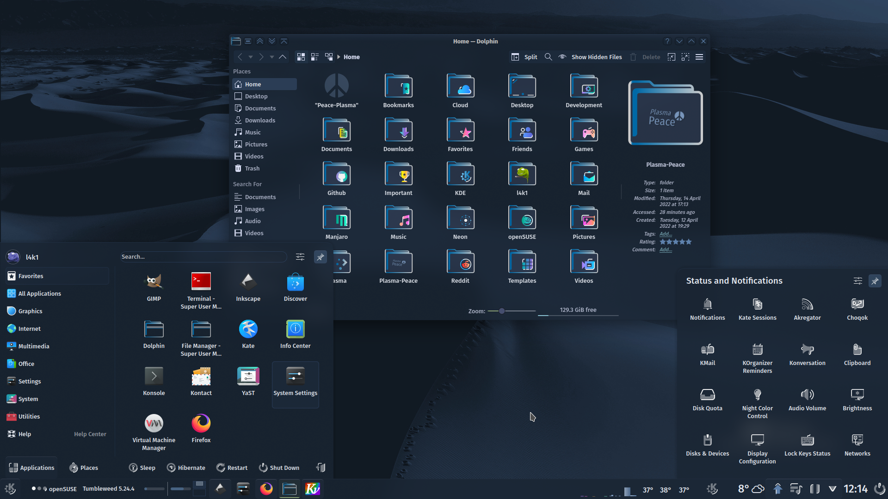
Task: Open the Github folder in Dolphin
Action: pos(336,179)
